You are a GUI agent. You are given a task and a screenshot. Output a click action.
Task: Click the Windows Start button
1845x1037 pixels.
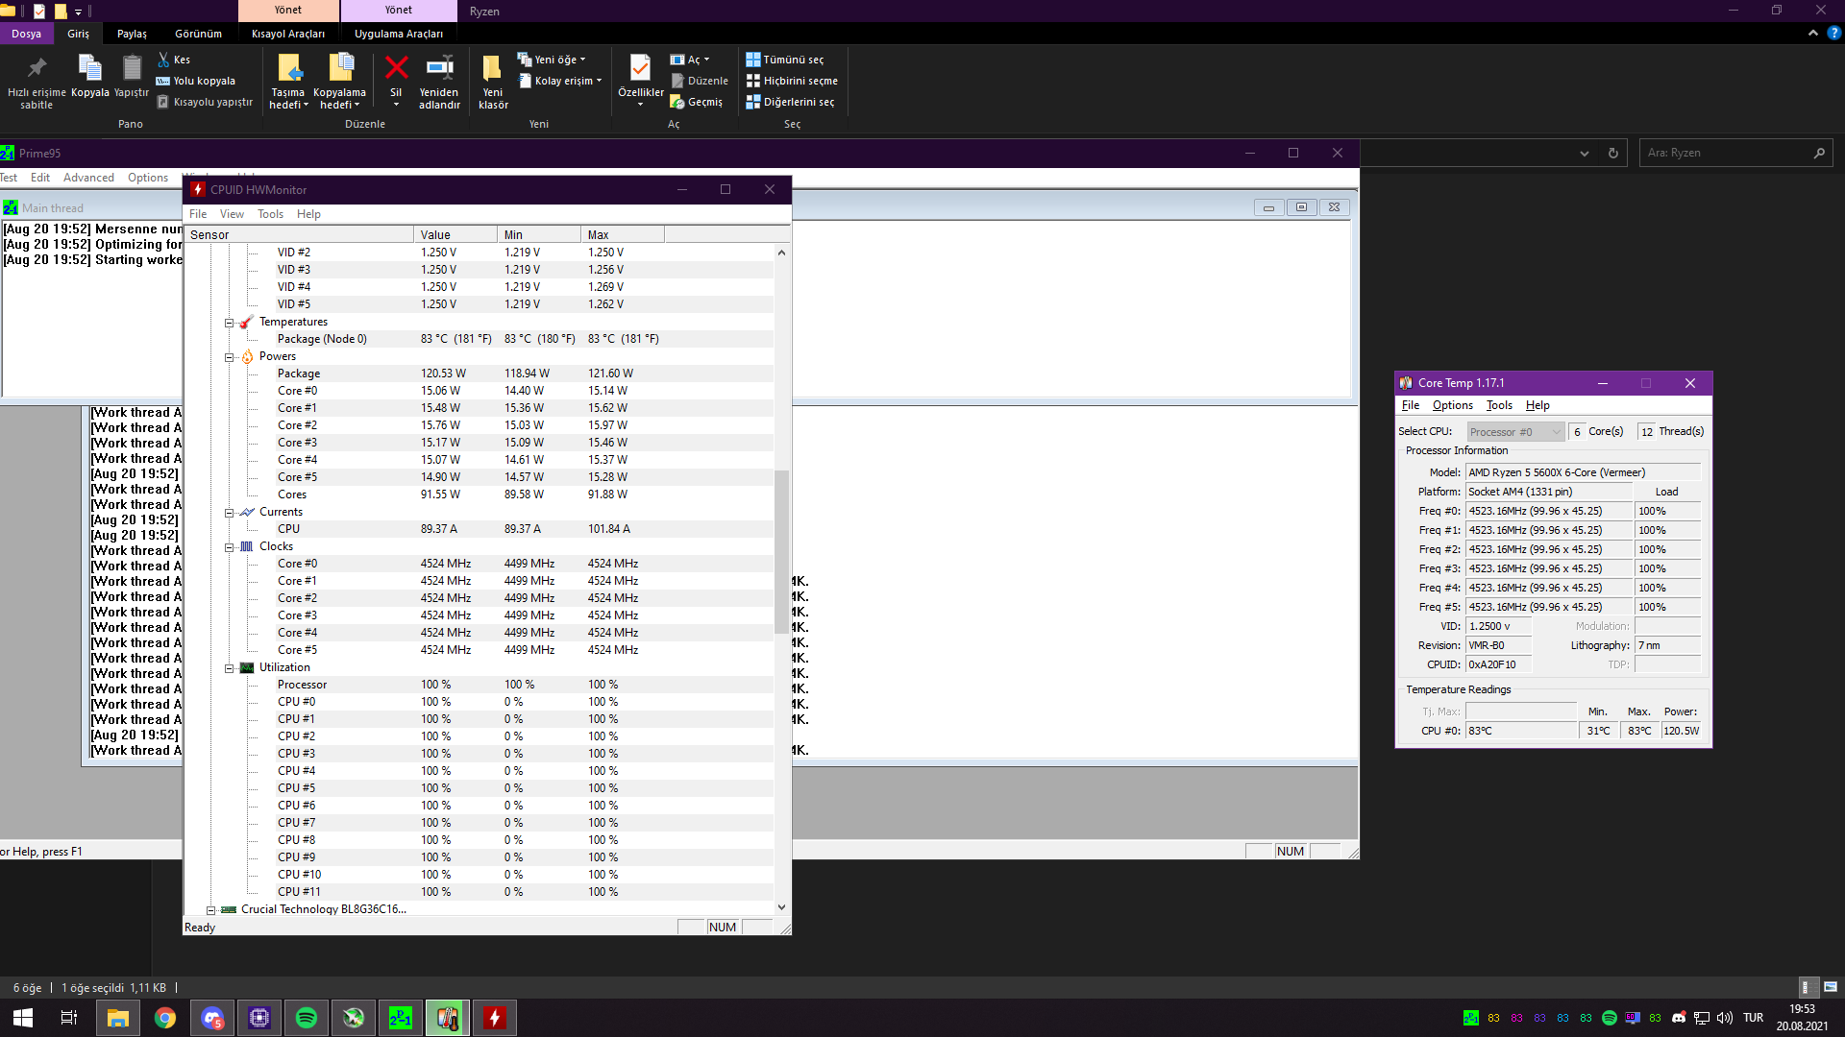coord(23,1018)
